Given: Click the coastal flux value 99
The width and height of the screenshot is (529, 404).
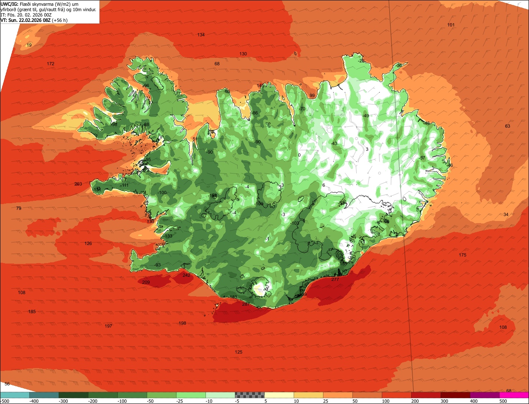Looking at the screenshot, I should (312, 95).
